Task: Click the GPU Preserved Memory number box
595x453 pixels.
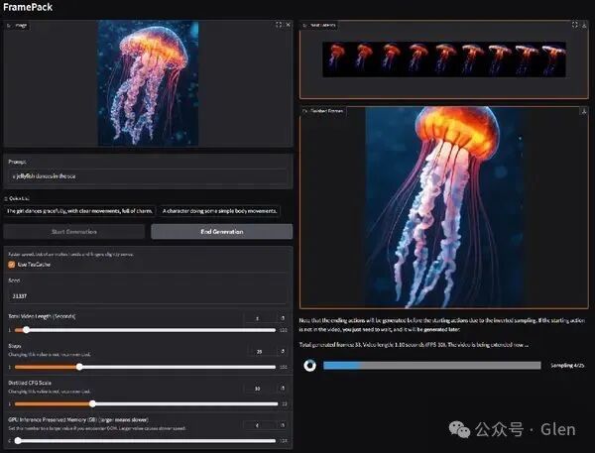Action: 258,425
